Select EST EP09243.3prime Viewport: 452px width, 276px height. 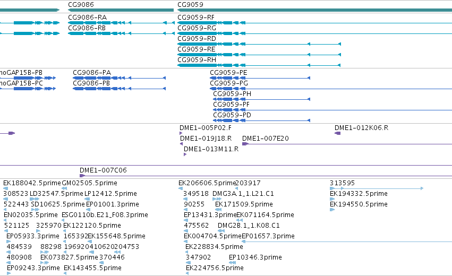(x=33, y=268)
